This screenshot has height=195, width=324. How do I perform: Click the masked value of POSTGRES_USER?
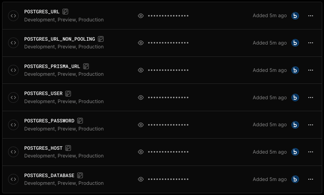(x=168, y=97)
